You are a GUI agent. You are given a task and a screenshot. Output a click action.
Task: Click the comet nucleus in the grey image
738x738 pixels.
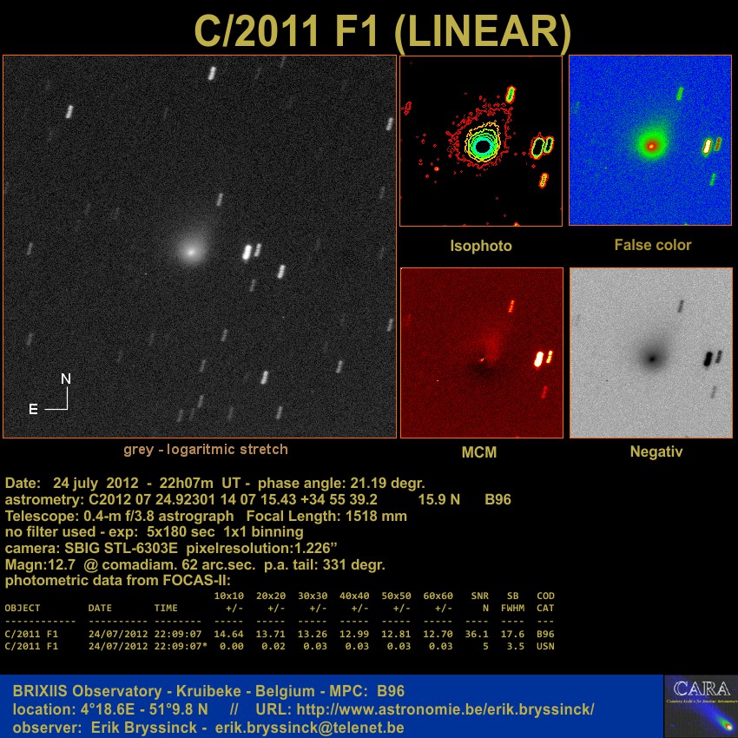click(x=189, y=251)
